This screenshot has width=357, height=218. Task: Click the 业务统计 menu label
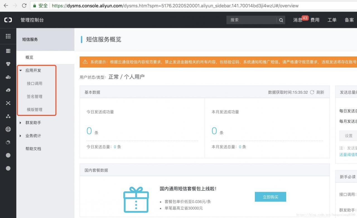33,136
